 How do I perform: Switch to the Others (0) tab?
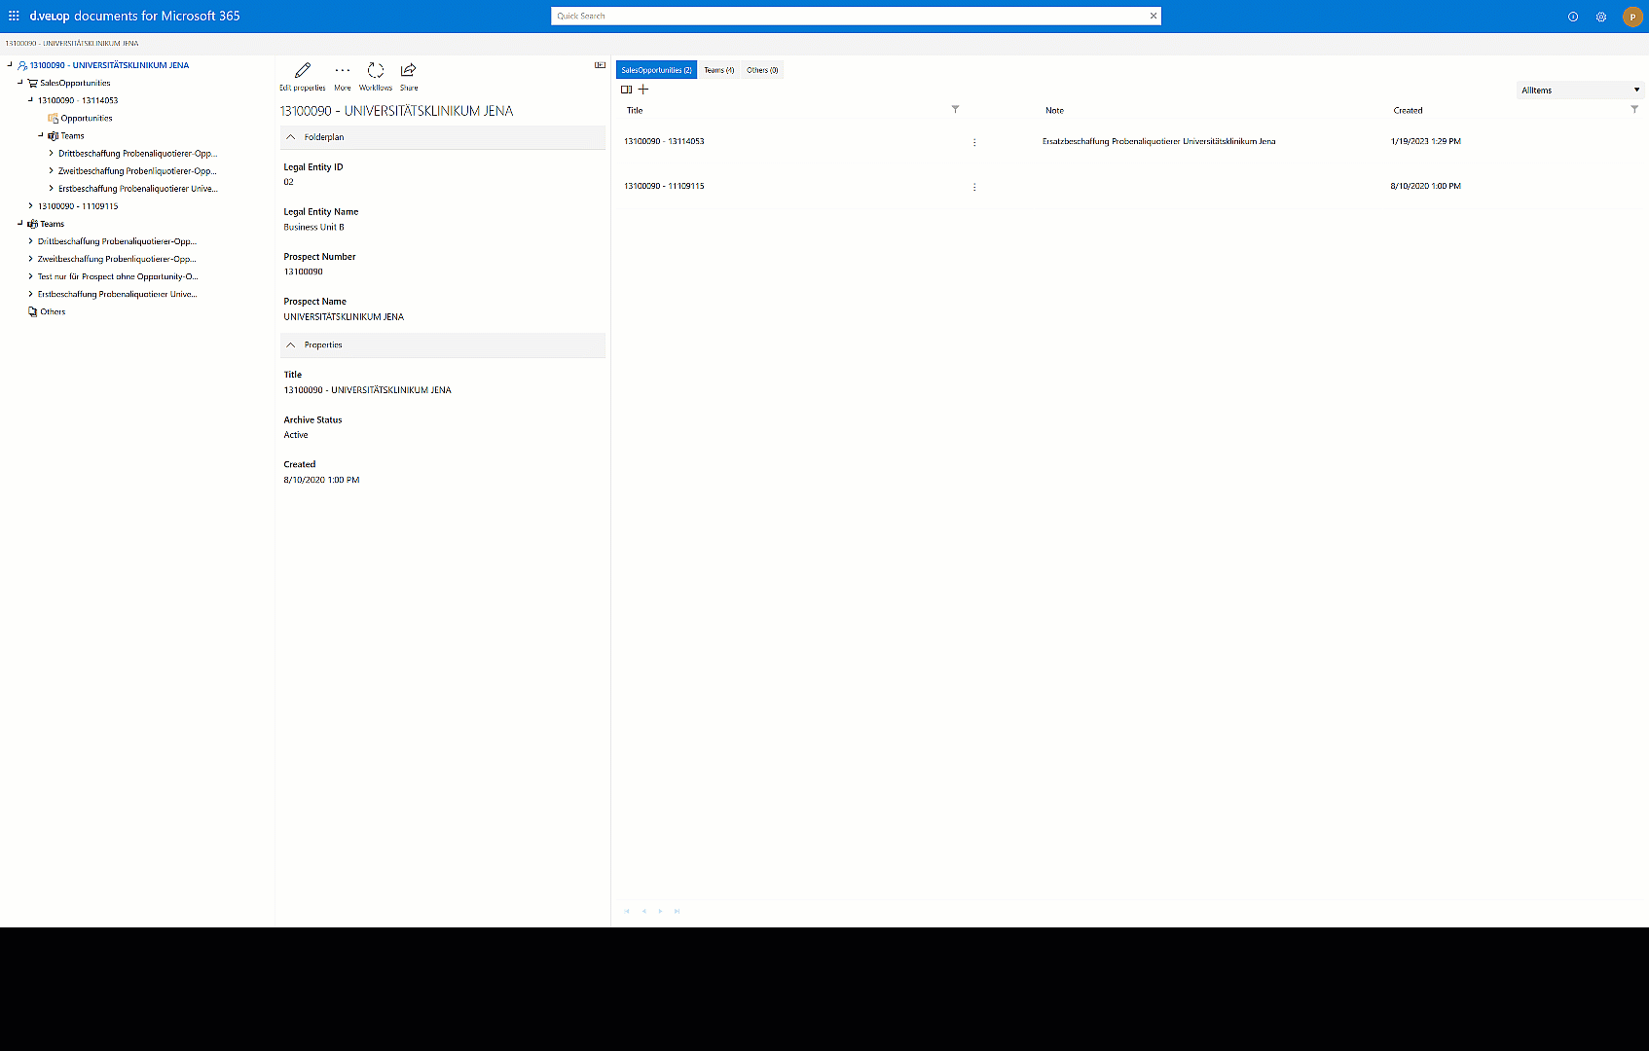762,70
